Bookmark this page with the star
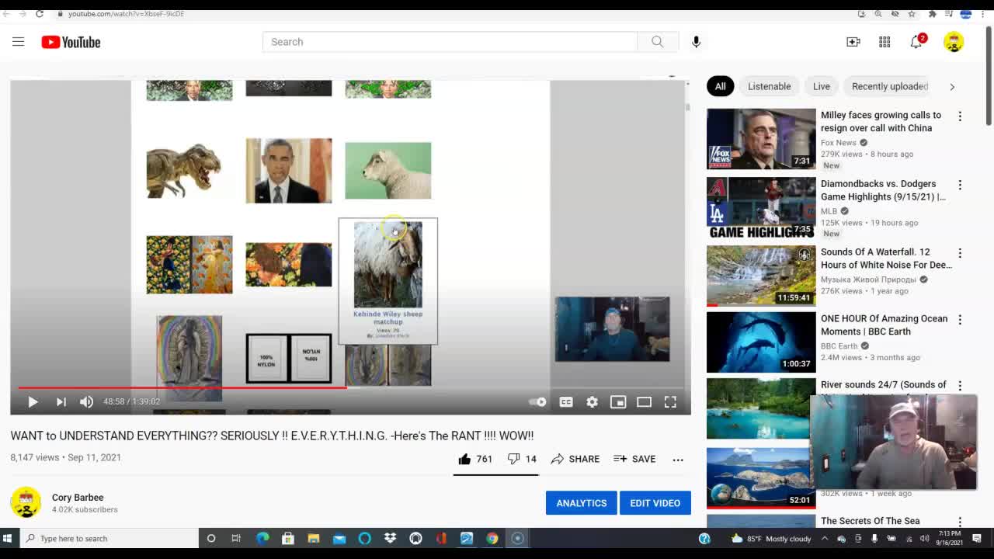Viewport: 994px width, 559px height. pos(912,13)
